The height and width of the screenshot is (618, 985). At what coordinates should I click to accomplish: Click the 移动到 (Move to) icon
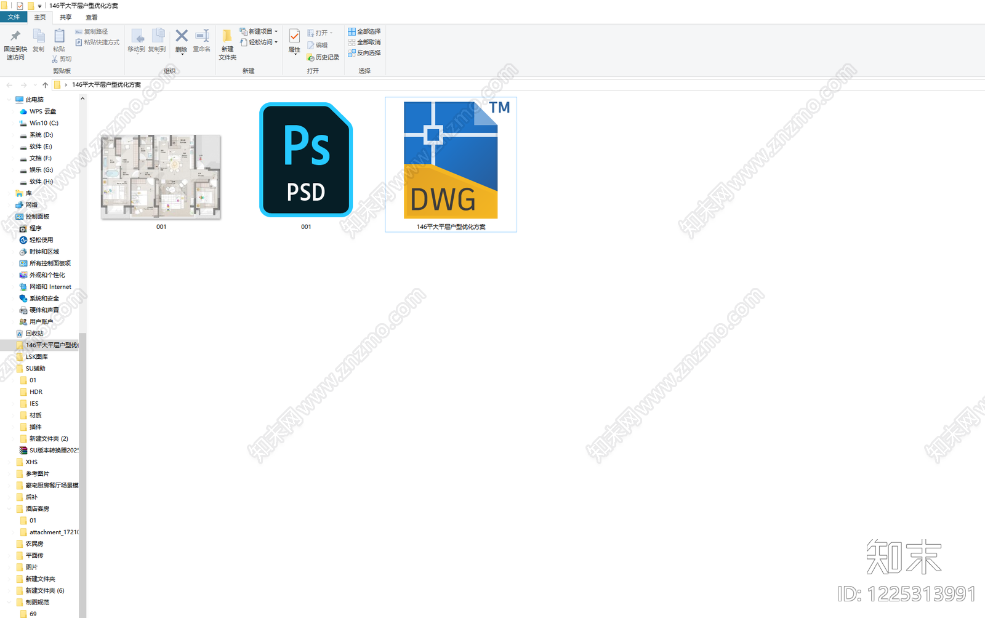coord(137,37)
